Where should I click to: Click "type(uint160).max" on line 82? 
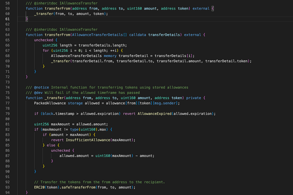point(88,130)
